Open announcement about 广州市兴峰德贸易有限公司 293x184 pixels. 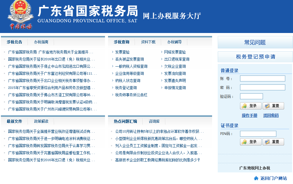point(52,109)
